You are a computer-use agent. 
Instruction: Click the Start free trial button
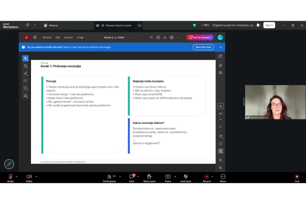[x=203, y=47]
